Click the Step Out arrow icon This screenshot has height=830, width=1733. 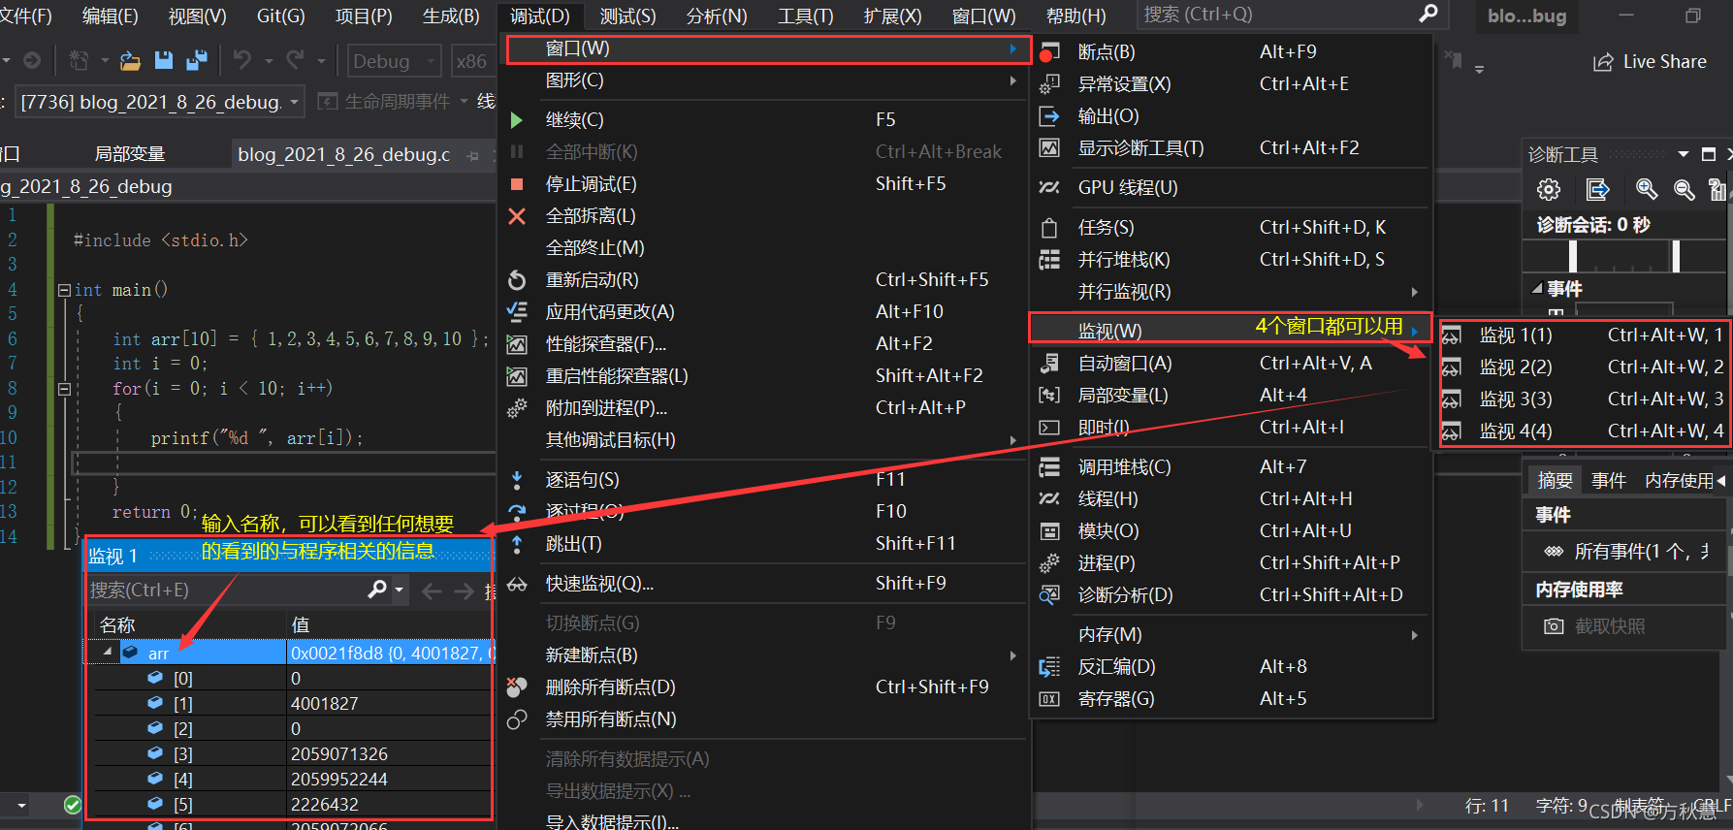pos(517,544)
